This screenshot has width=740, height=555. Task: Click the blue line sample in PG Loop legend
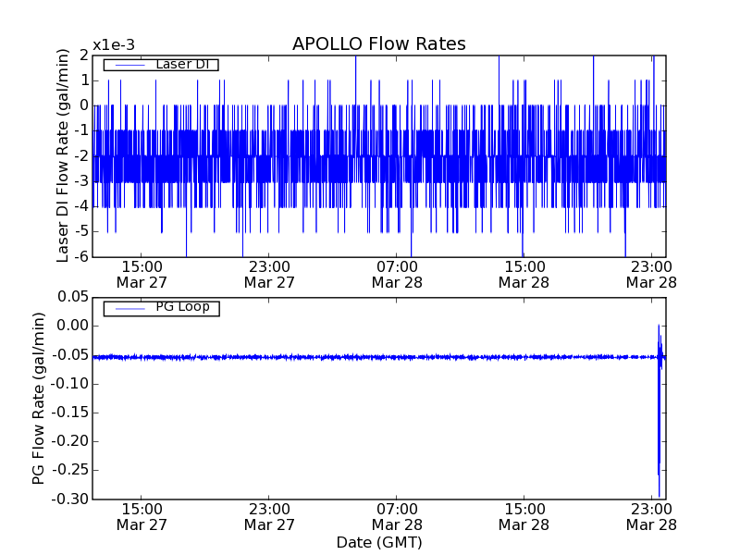pos(128,308)
